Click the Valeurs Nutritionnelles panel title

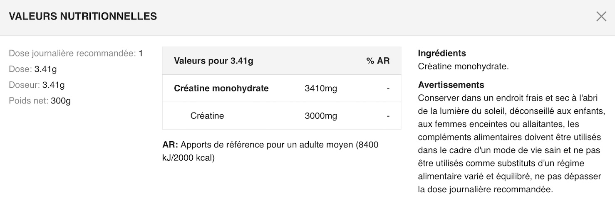tap(83, 17)
